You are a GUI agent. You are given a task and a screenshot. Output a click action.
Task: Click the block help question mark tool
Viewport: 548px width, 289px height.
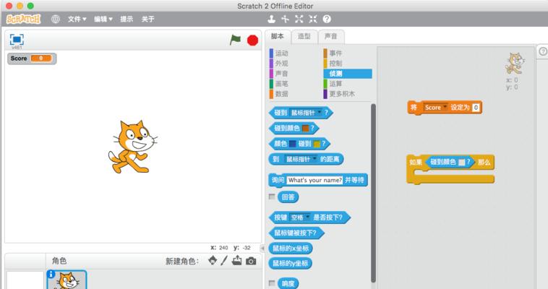[x=327, y=20]
